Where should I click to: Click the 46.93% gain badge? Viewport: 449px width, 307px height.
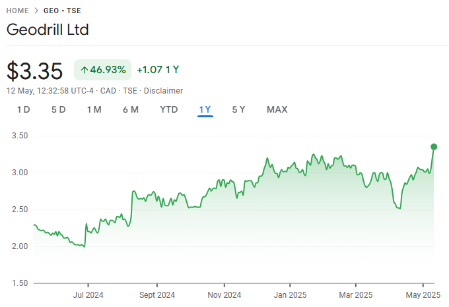point(102,70)
